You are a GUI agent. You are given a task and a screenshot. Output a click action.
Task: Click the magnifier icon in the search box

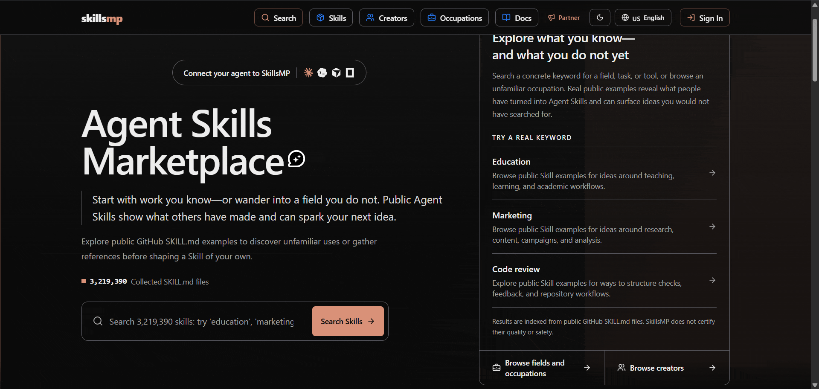[98, 321]
